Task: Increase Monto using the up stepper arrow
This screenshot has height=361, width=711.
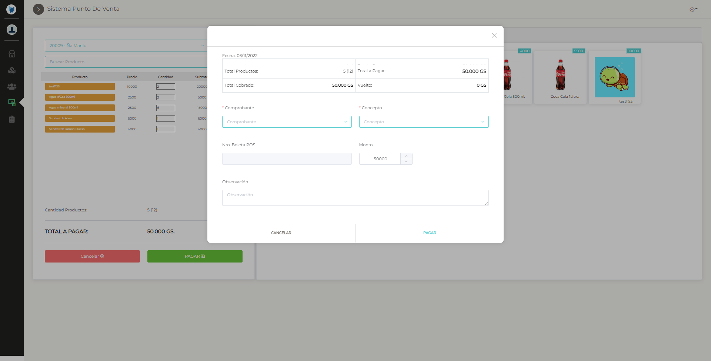Action: pos(406,156)
